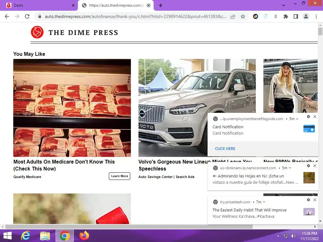Open namiconnect notification settings gear

click(x=308, y=166)
